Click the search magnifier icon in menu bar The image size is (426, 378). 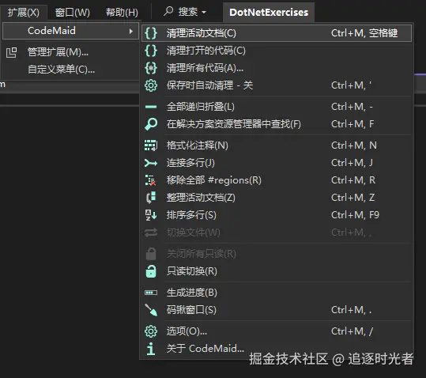[x=168, y=11]
